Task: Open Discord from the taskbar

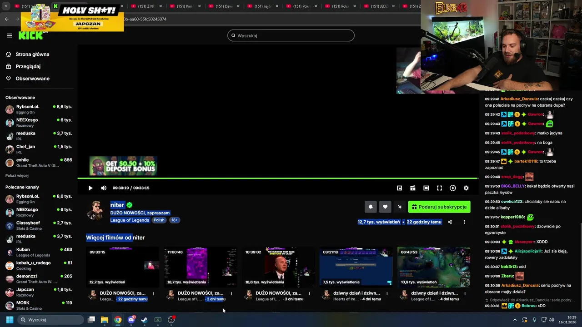Action: 131,320
